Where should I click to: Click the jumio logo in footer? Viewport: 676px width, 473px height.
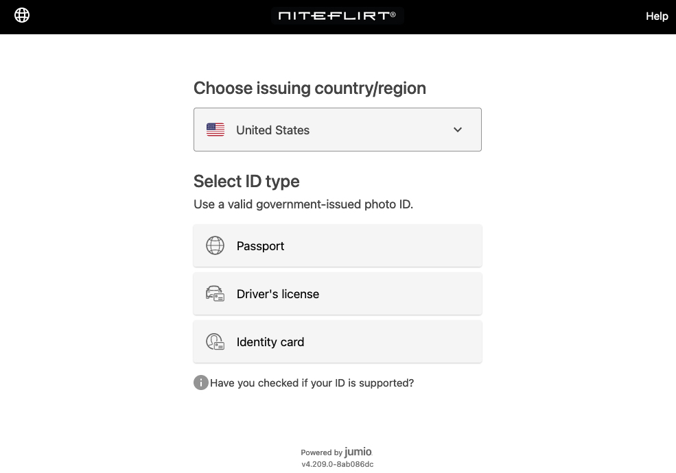pyautogui.click(x=358, y=452)
